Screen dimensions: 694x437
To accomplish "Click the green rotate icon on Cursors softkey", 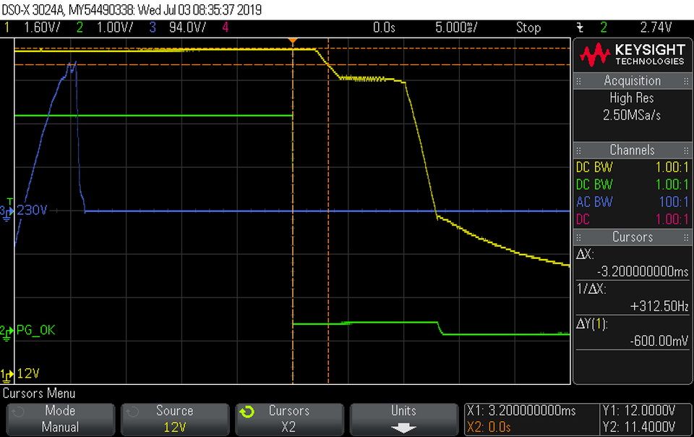I will click(247, 412).
